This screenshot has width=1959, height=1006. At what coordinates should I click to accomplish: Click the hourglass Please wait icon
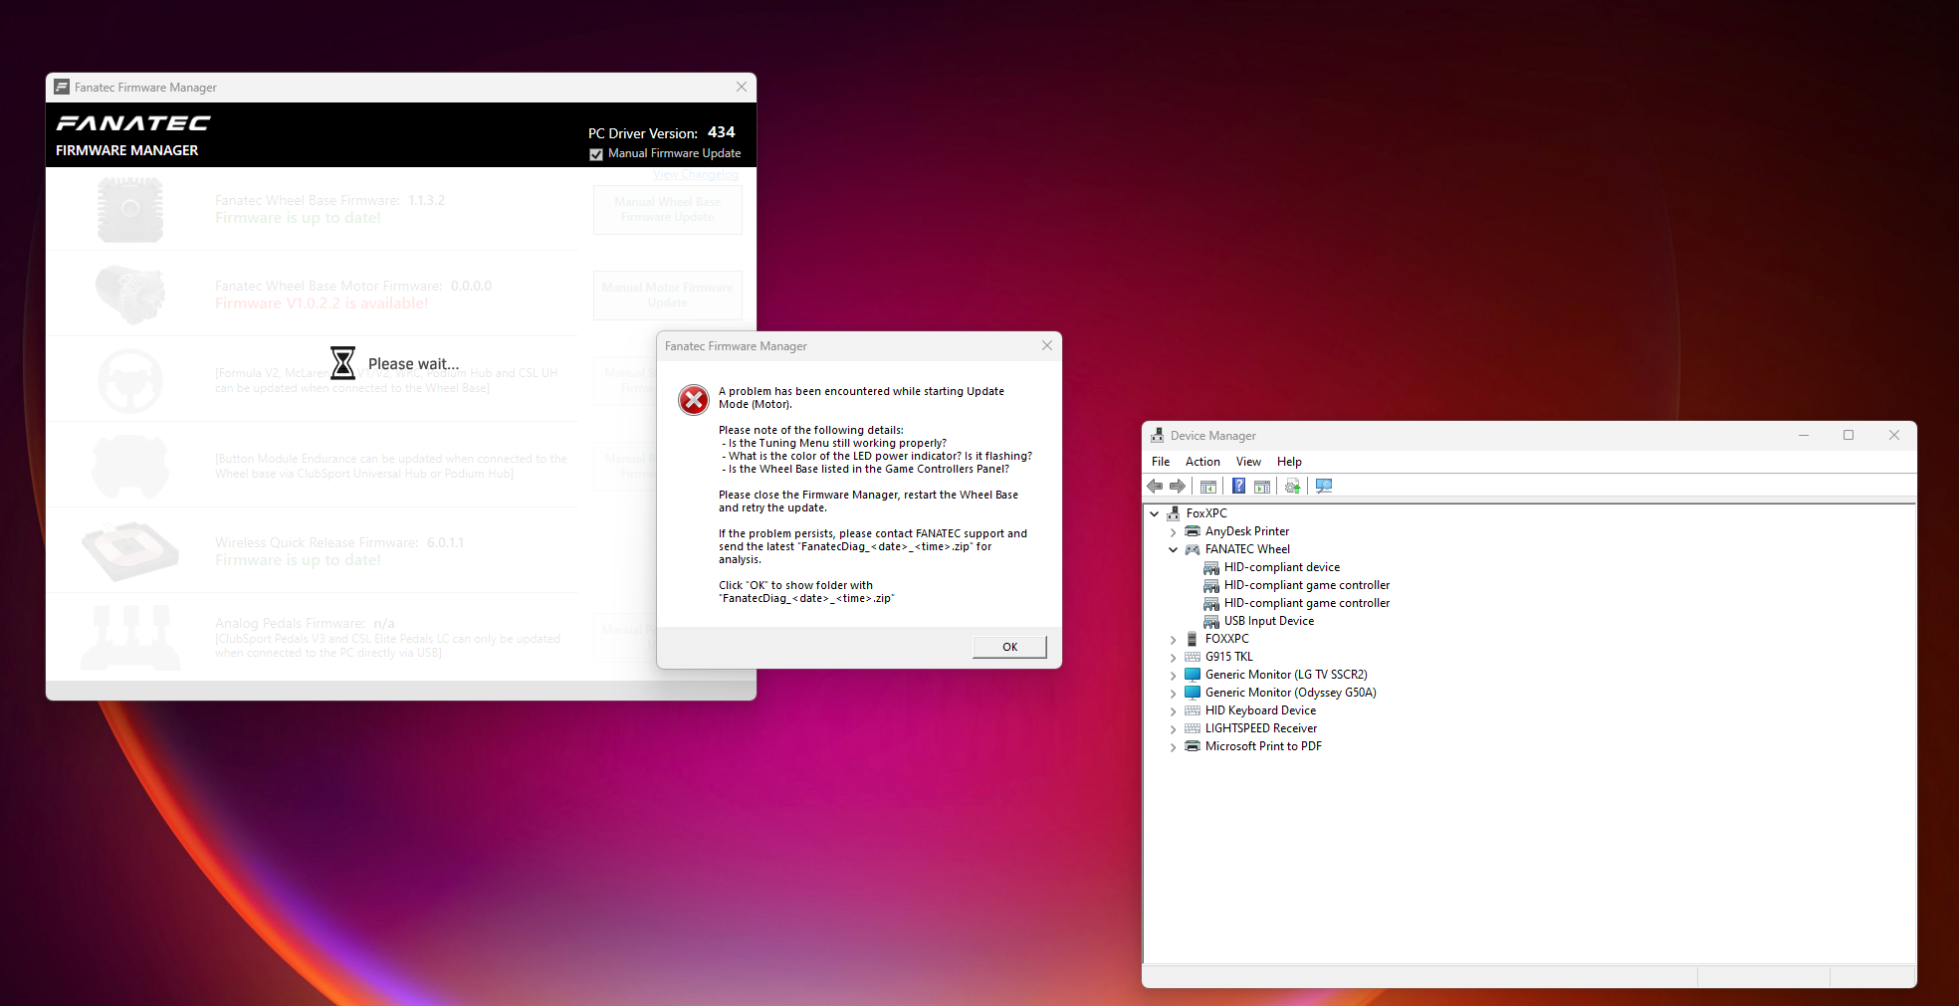[x=342, y=363]
